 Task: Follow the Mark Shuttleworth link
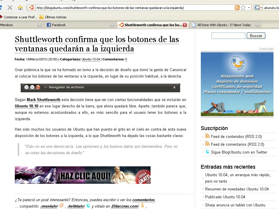coord(44,100)
